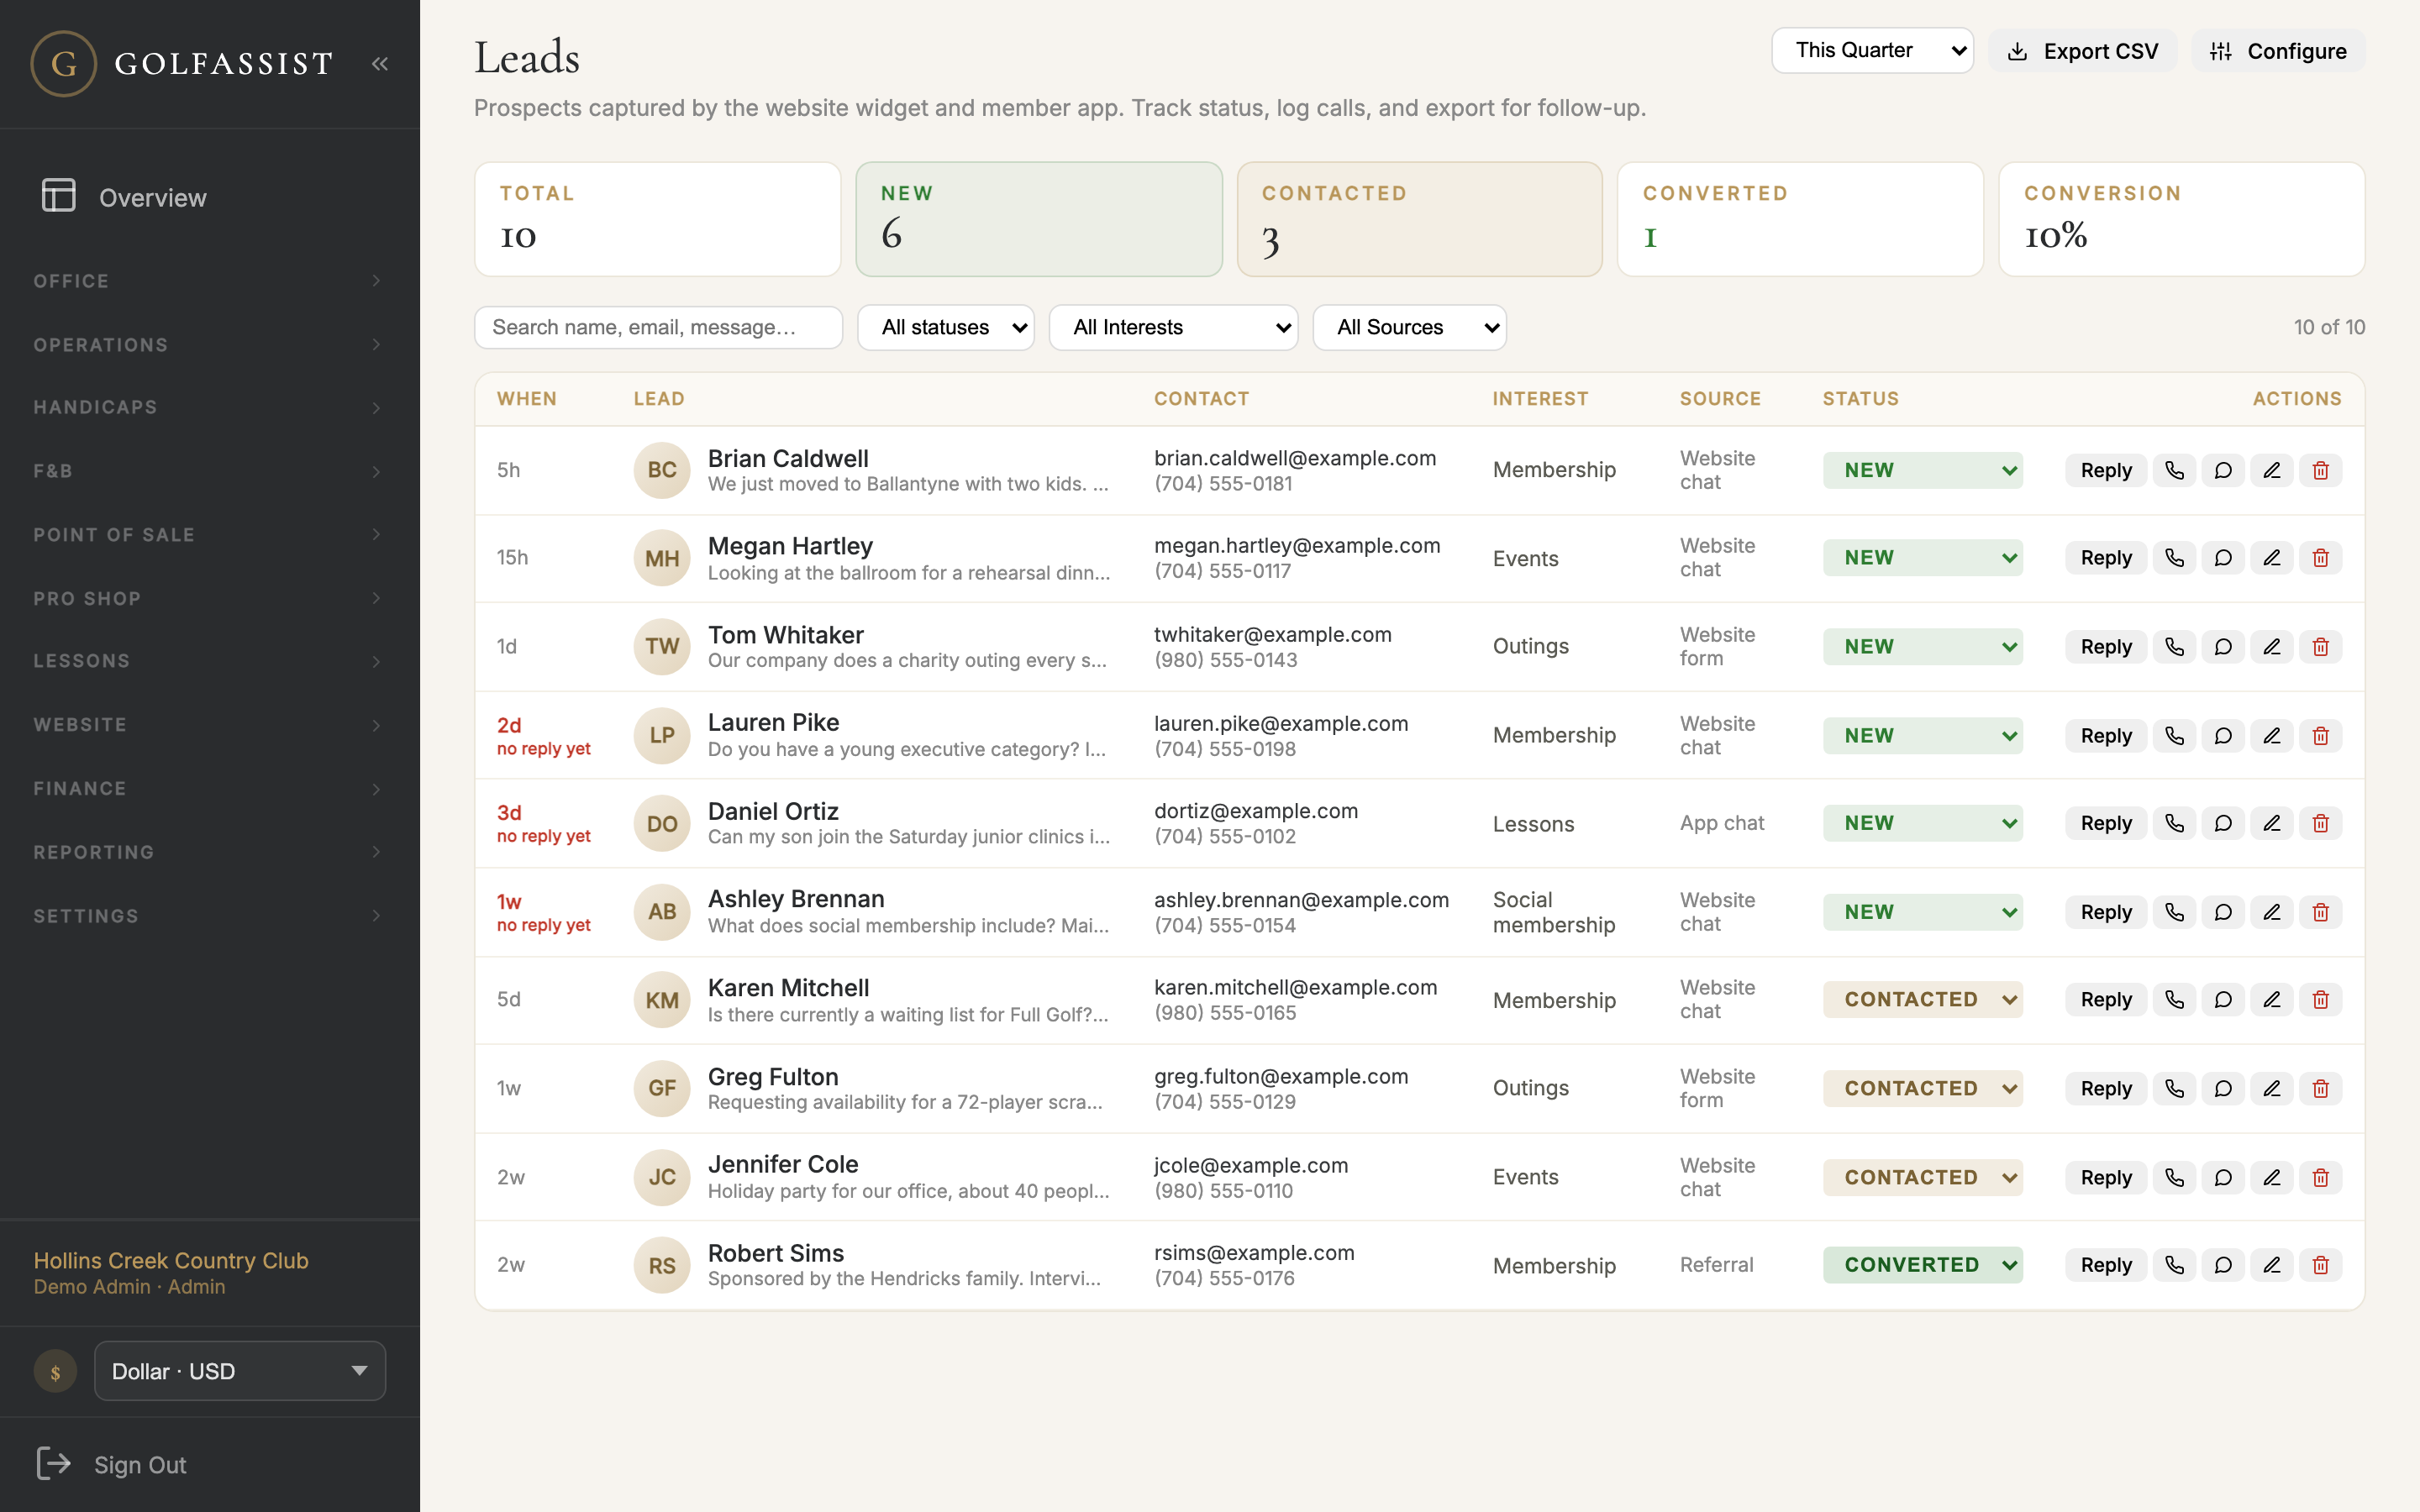Expand the Point of Sale sidebar section
2420x1512 pixels.
(x=210, y=535)
